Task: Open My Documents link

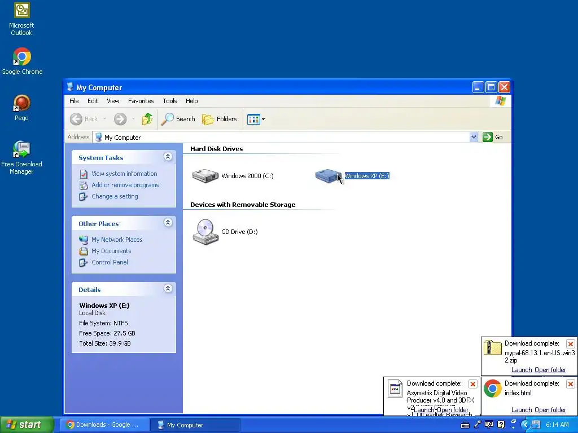Action: pos(111,251)
